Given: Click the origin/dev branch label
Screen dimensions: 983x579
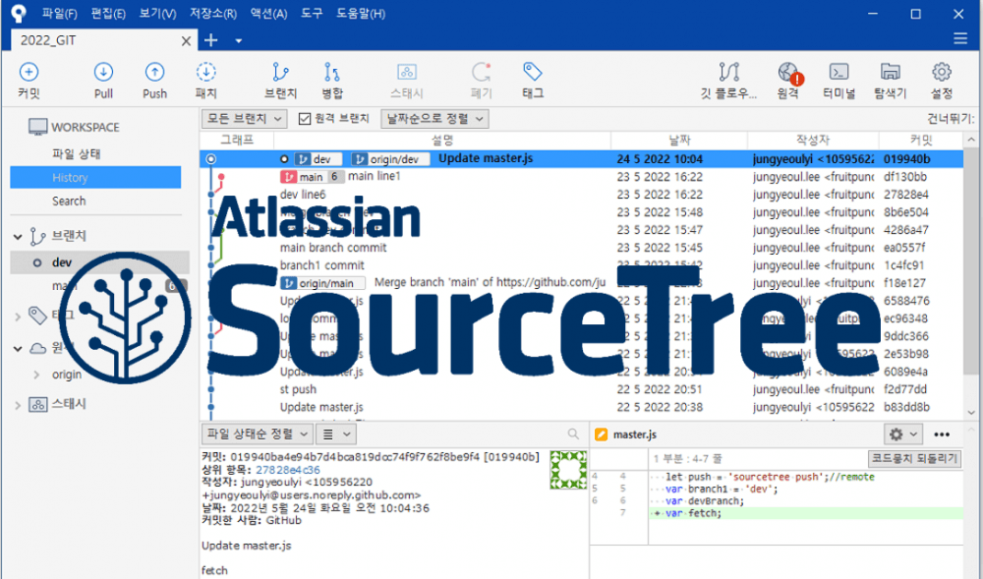Looking at the screenshot, I should point(390,159).
